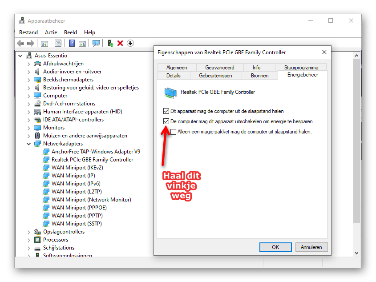Image resolution: width=376 pixels, height=282 pixels.
Task: Confirm with the OK button
Action: 275,247
